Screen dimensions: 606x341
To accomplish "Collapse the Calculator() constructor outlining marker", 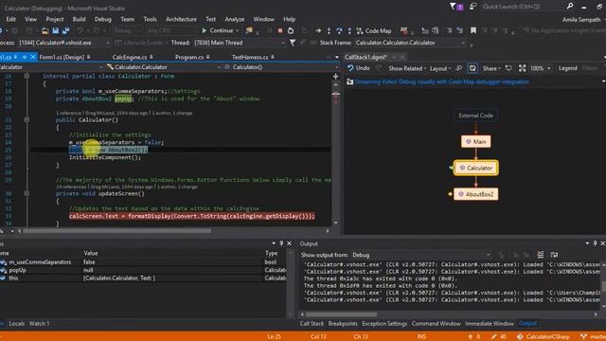I will coord(27,120).
